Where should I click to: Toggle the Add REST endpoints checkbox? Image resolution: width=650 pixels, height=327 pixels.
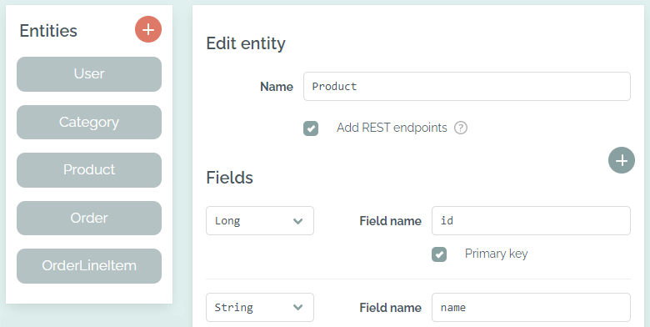[x=311, y=128]
